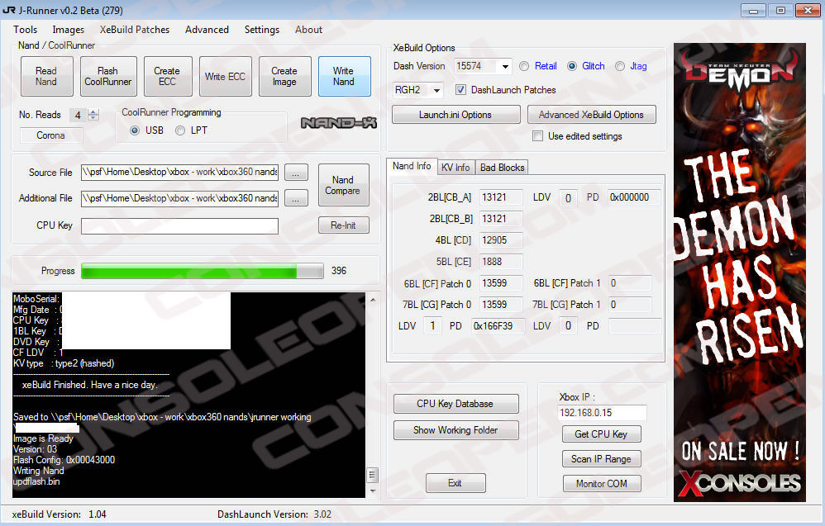Image resolution: width=825 pixels, height=526 pixels.
Task: Select the Retail radio option
Action: pyautogui.click(x=524, y=66)
